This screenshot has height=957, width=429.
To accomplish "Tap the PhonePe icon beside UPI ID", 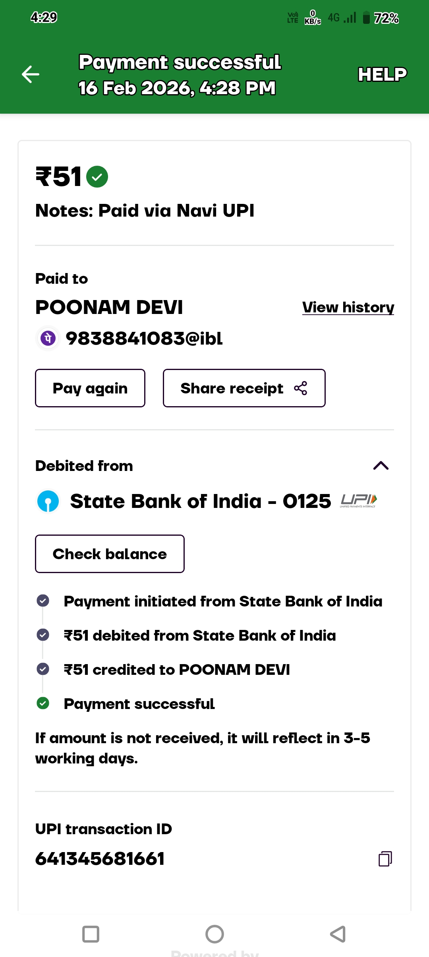I will [x=48, y=338].
